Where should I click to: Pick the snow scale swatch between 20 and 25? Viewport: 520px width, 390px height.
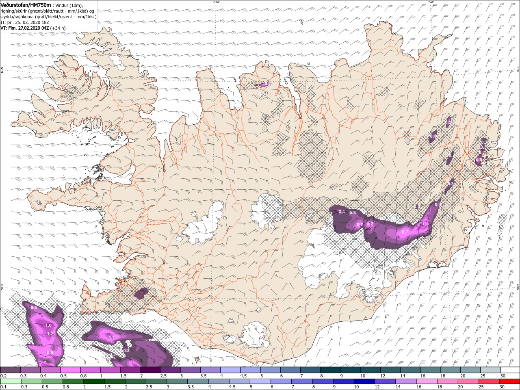[470, 370]
